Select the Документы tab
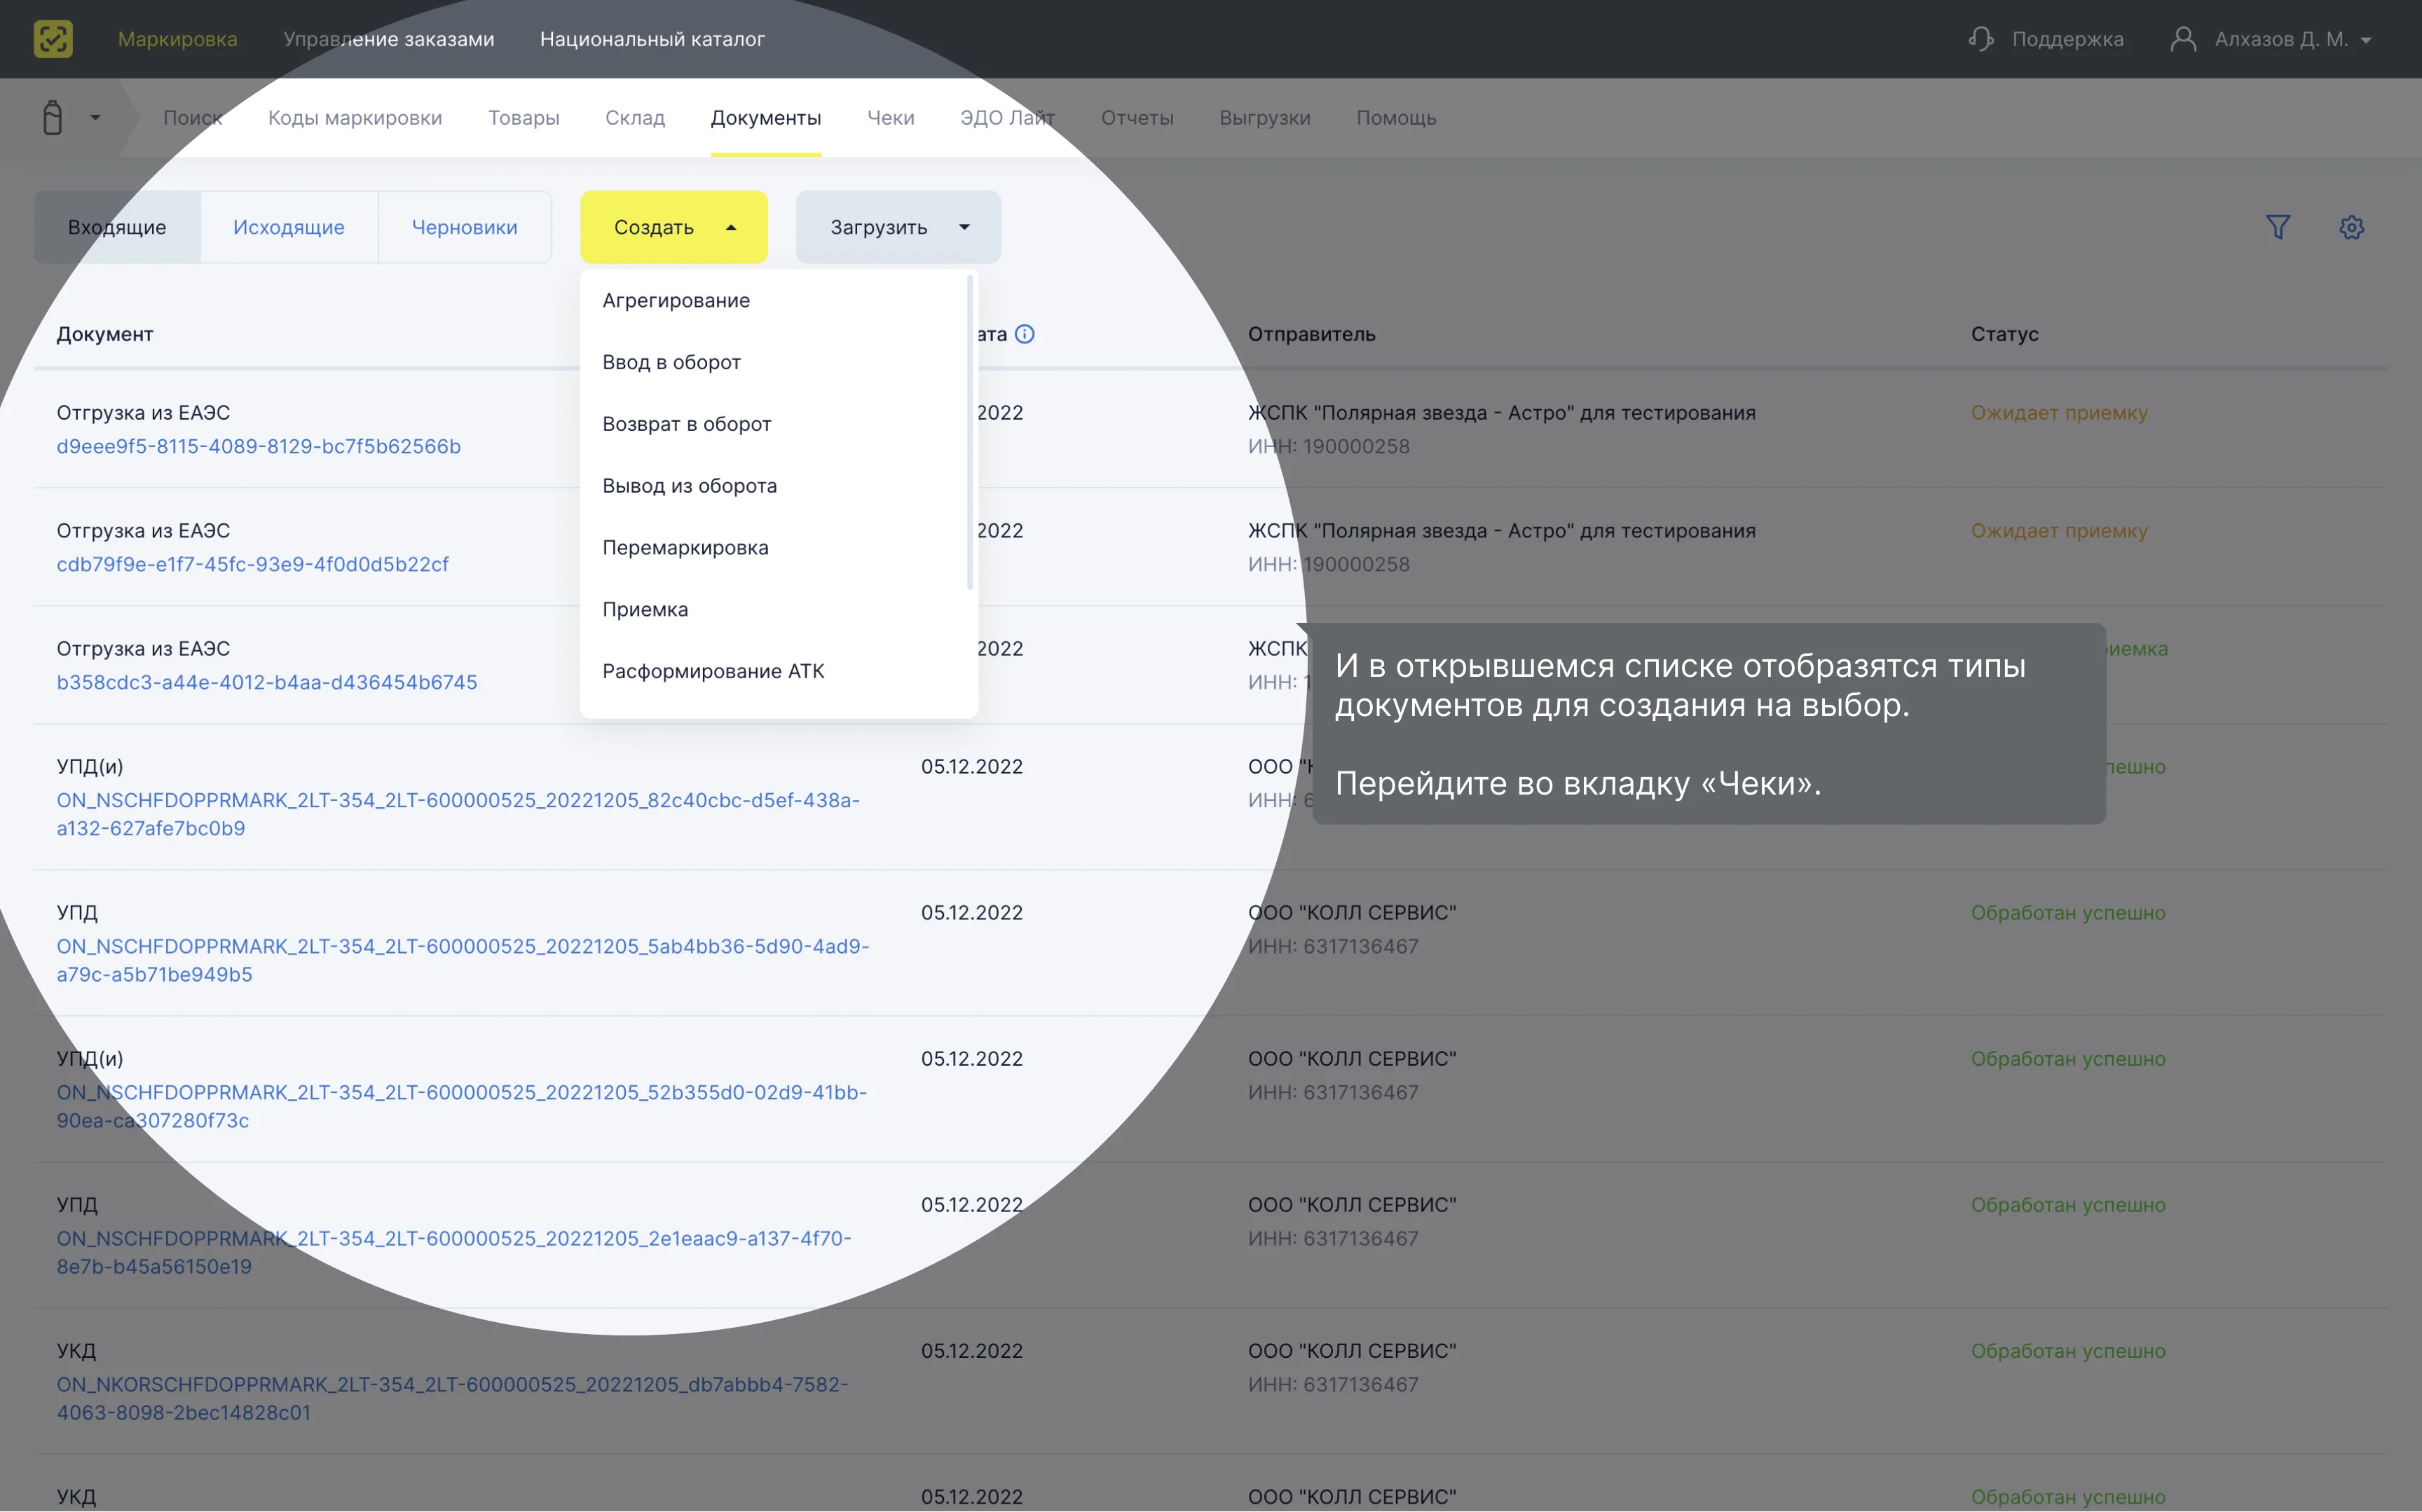Image resolution: width=2422 pixels, height=1512 pixels. point(766,118)
